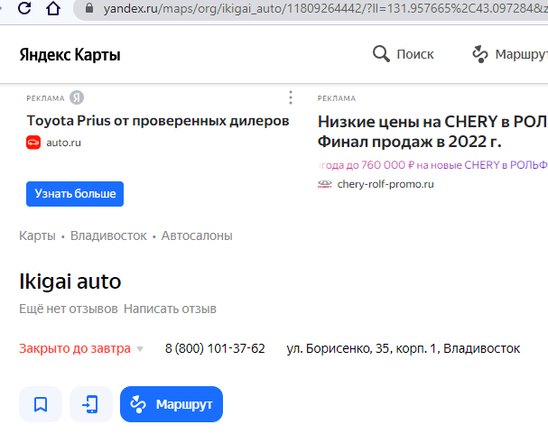
Task: Click the hours dropdown arrow
Action: point(140,349)
